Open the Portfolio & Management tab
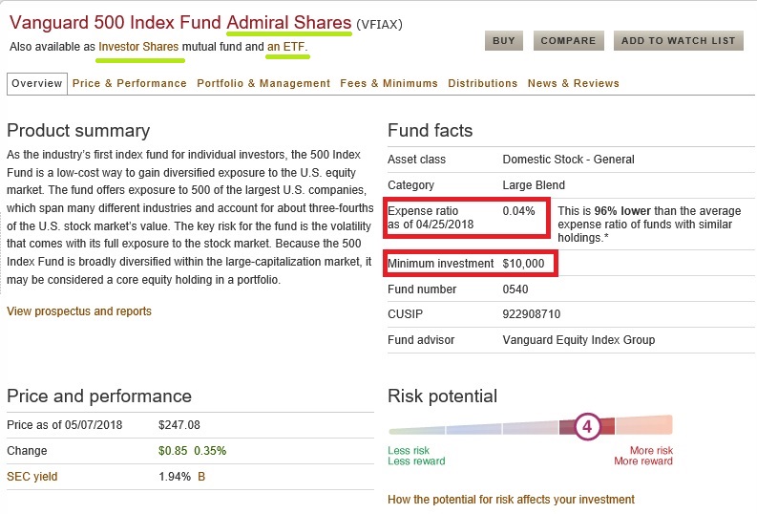Screen dimensions: 757x514 [x=263, y=84]
